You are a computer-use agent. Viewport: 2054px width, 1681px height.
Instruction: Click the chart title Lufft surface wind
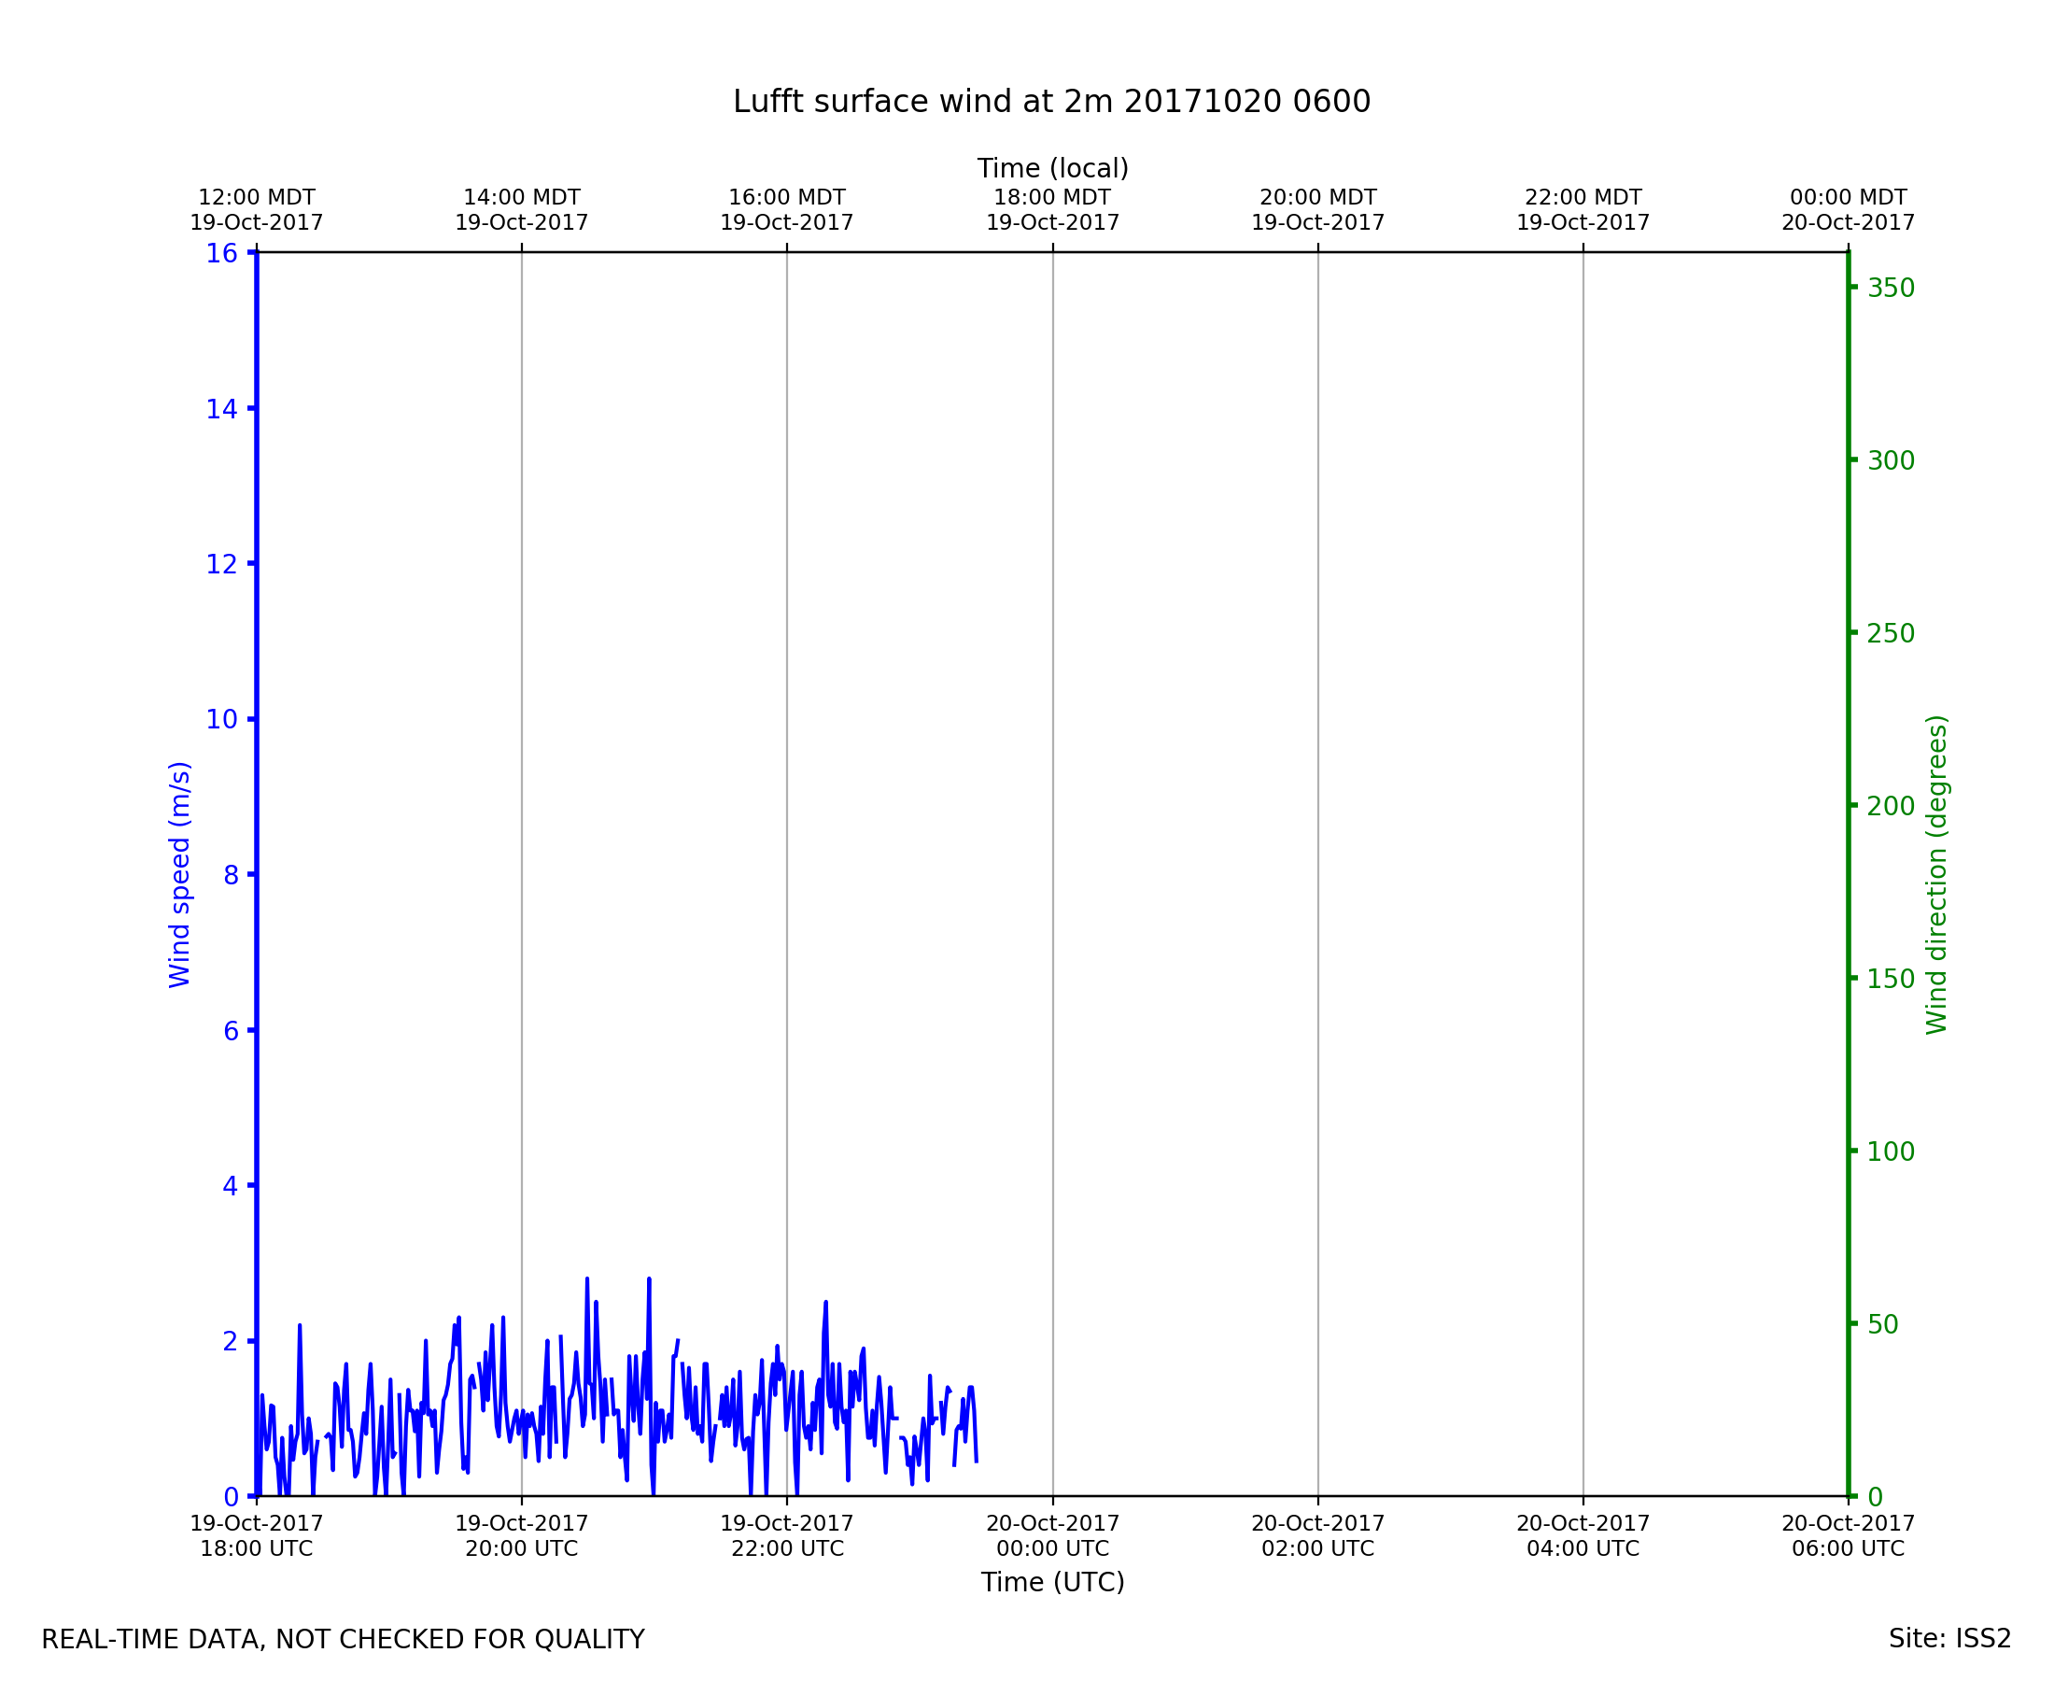click(x=1051, y=102)
